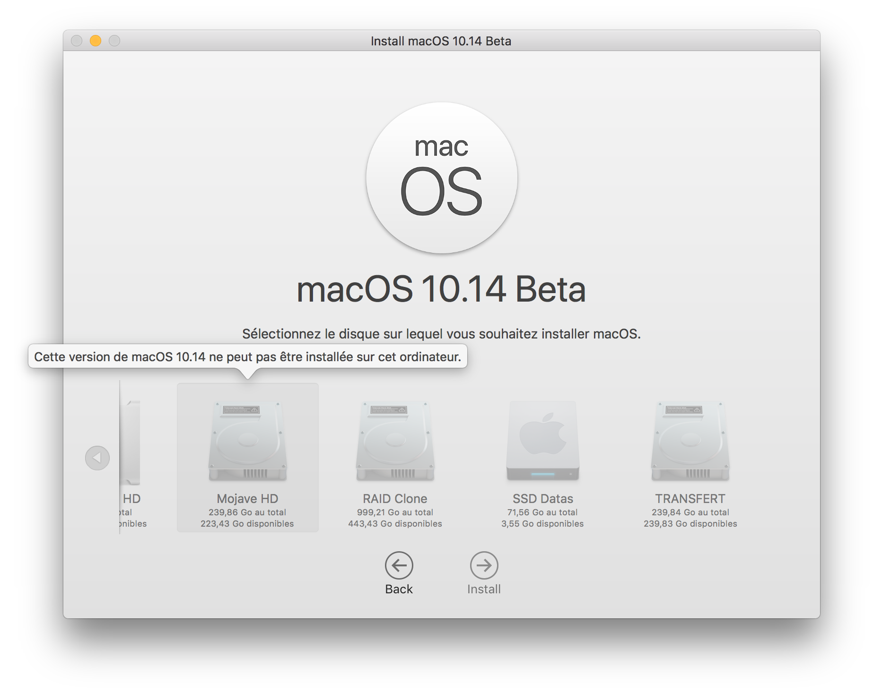This screenshot has width=873, height=694.
Task: Click the "RAID Clone" disk name
Action: 395,498
